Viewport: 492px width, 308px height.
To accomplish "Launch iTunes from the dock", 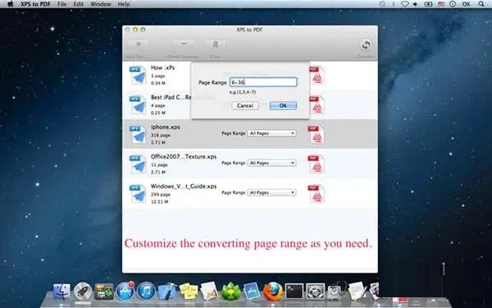I will pyautogui.click(x=146, y=291).
